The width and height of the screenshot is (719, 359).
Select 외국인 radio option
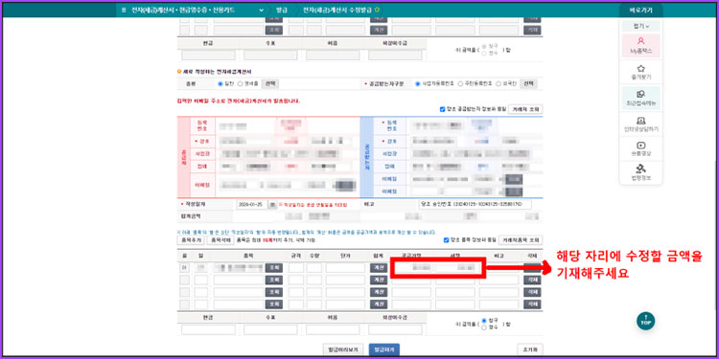click(x=499, y=84)
